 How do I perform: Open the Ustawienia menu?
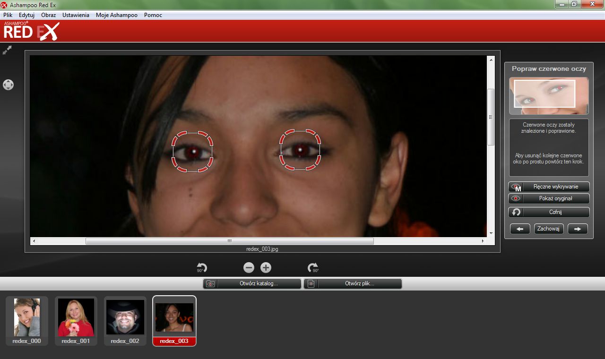coord(76,15)
